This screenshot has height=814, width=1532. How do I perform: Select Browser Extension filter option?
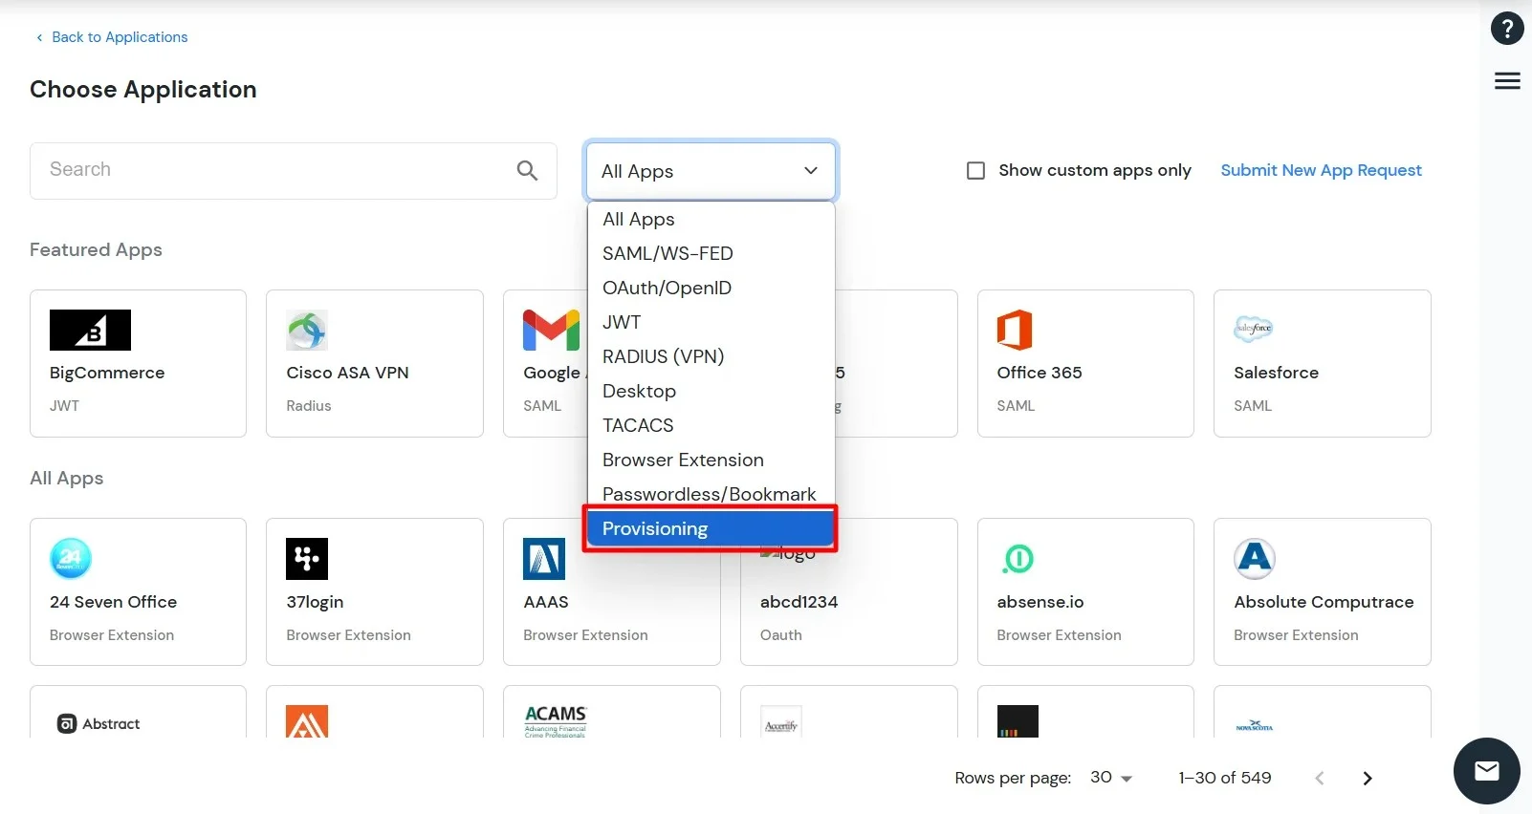711,460
